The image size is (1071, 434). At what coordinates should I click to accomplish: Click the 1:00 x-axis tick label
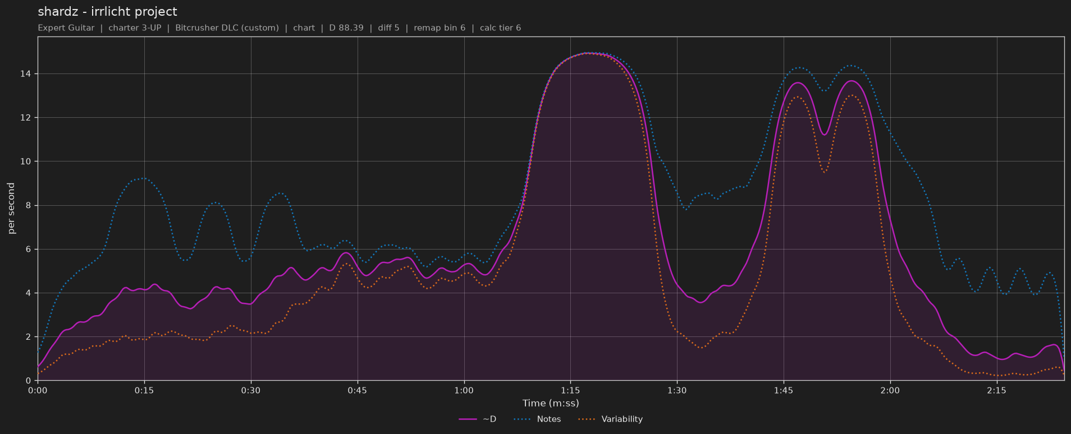464,391
